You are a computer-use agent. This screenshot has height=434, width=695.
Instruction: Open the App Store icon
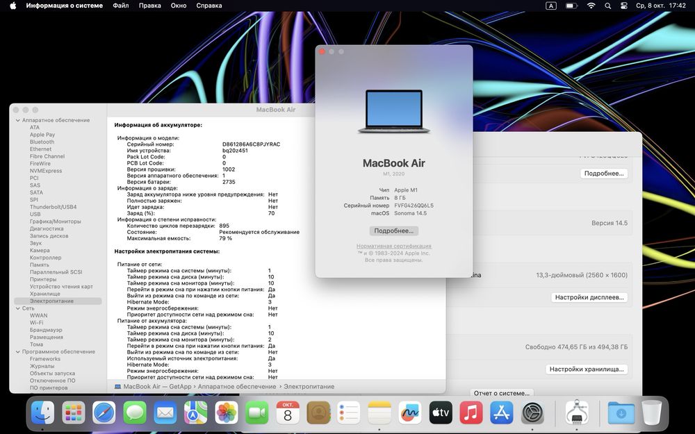tap(501, 413)
